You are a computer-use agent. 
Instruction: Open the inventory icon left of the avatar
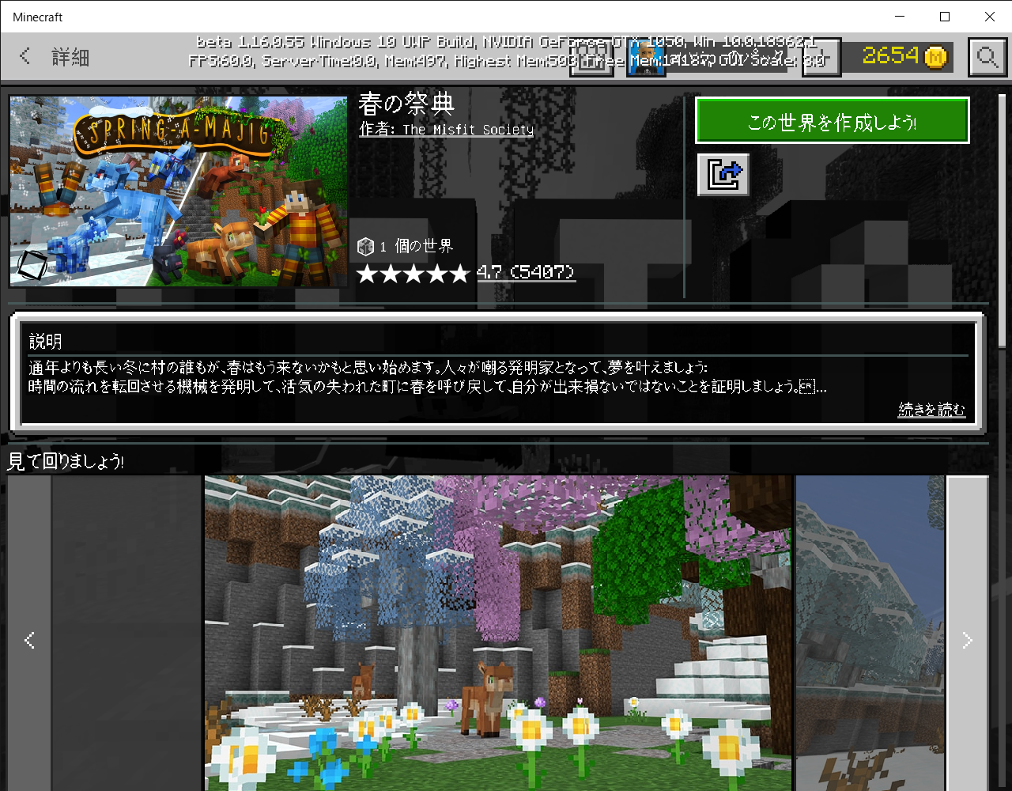(x=592, y=57)
